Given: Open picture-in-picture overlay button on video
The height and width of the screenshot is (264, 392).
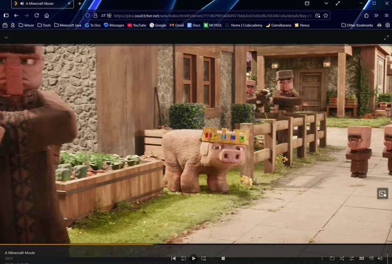Looking at the screenshot, I should [382, 193].
